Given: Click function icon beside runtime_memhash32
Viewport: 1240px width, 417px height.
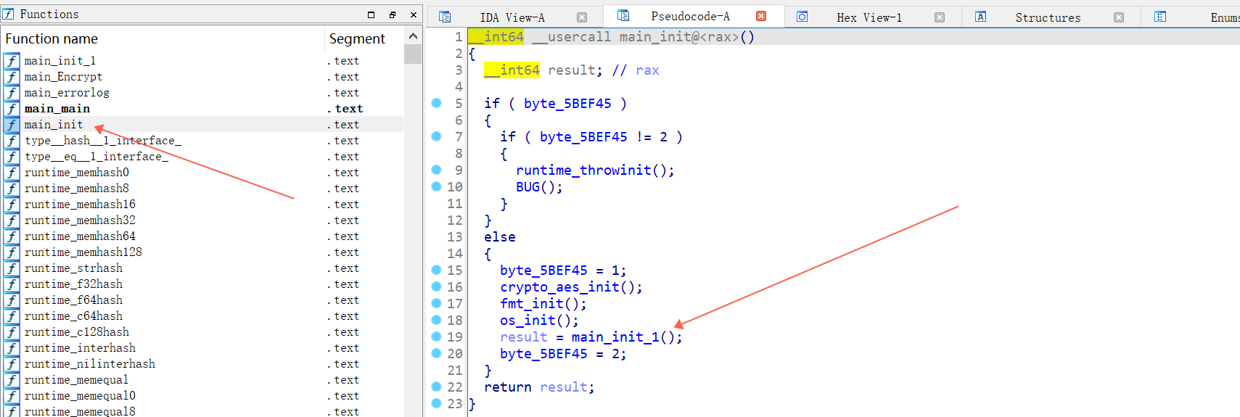Looking at the screenshot, I should (12, 220).
